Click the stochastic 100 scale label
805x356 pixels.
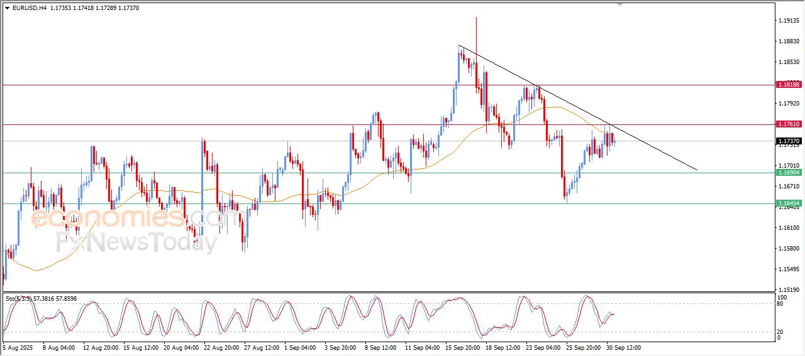click(783, 297)
